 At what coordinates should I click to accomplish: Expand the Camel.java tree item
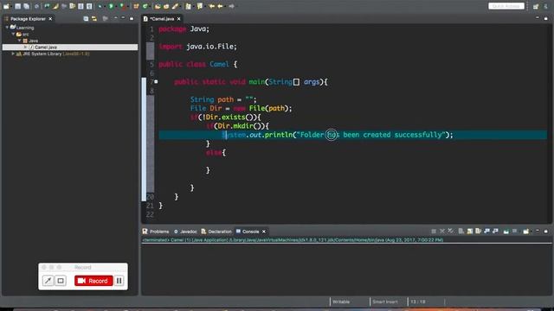tap(26, 47)
